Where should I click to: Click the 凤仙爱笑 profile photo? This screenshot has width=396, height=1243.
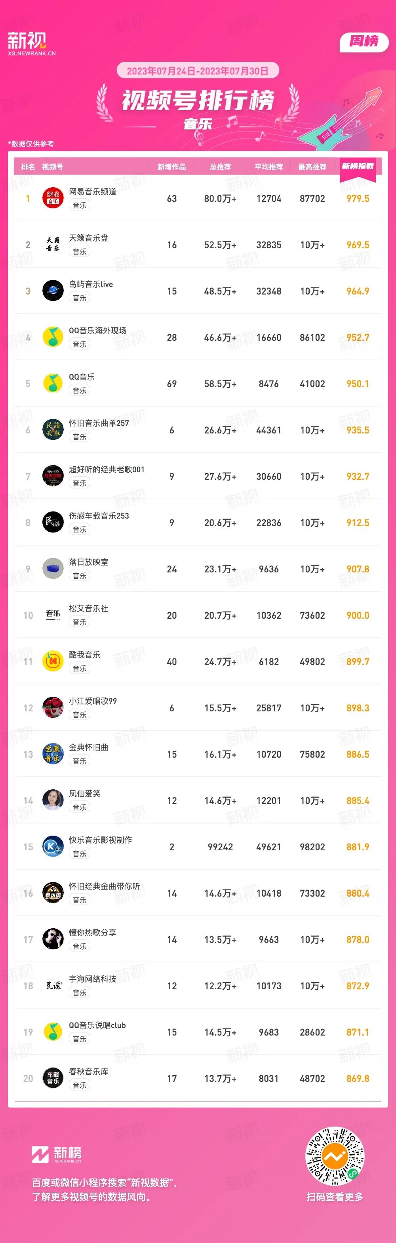[53, 800]
